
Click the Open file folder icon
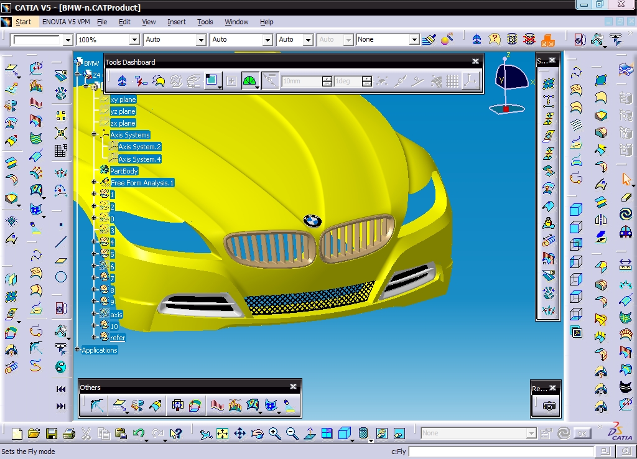34,434
